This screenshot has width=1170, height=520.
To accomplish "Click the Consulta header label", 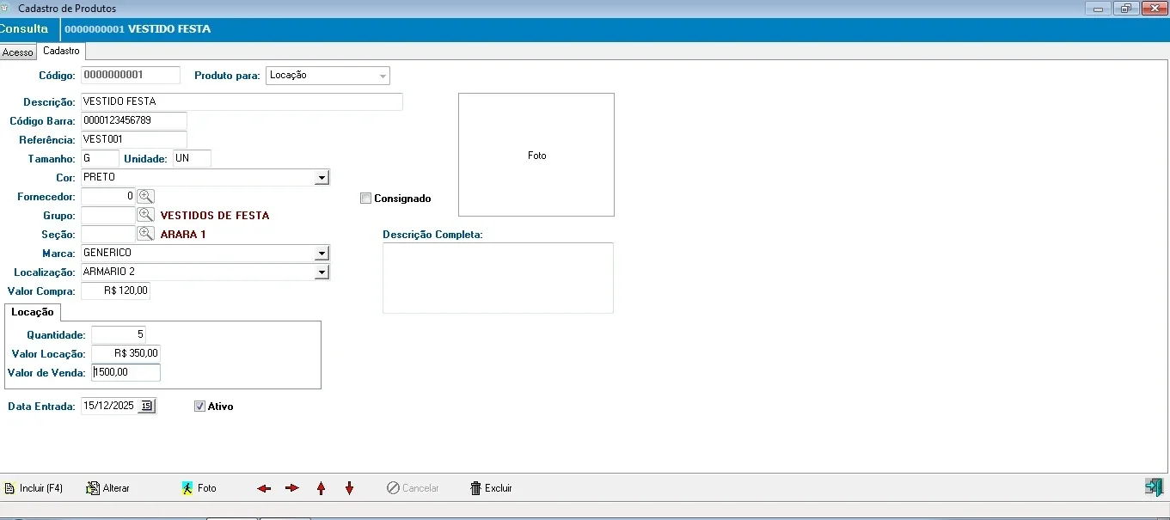I will coord(24,29).
